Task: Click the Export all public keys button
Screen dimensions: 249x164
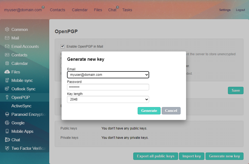Action: pyautogui.click(x=155, y=156)
